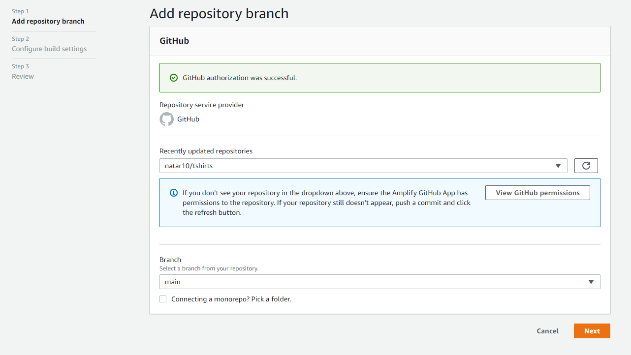Click the 'Add repository branch' page heading
This screenshot has width=631, height=355.
coord(219,13)
